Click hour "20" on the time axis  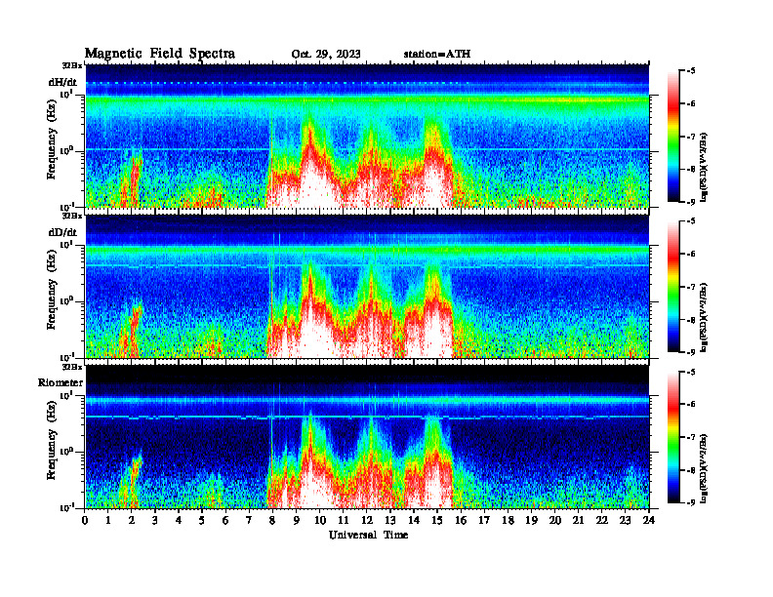pyautogui.click(x=554, y=520)
